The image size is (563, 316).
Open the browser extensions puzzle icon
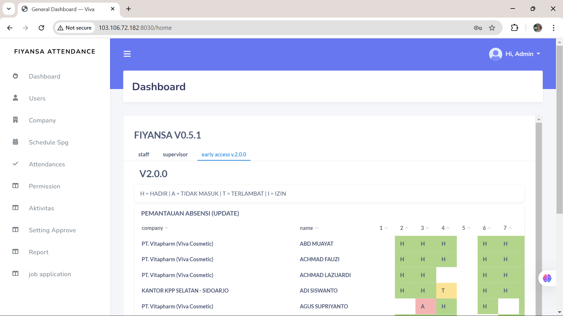click(514, 28)
